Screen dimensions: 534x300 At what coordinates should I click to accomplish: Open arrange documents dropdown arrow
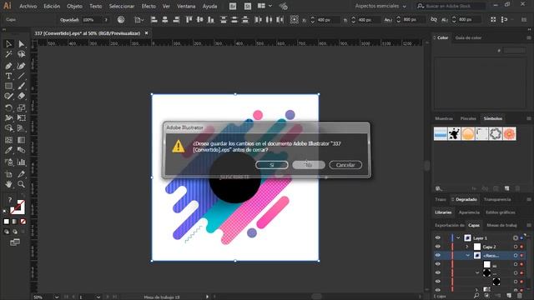tap(270, 6)
